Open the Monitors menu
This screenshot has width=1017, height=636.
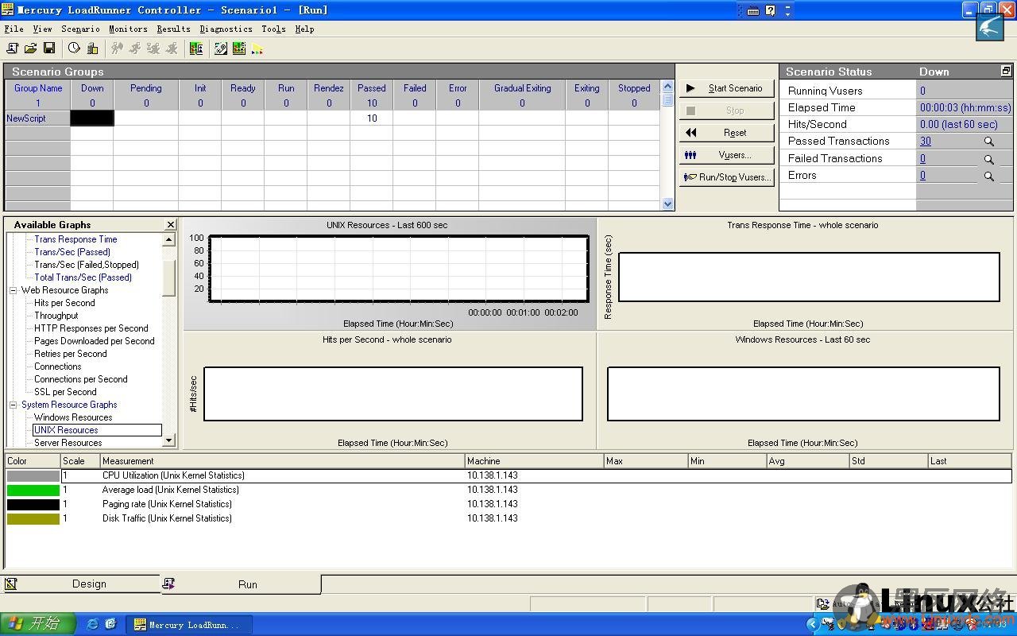pyautogui.click(x=128, y=29)
